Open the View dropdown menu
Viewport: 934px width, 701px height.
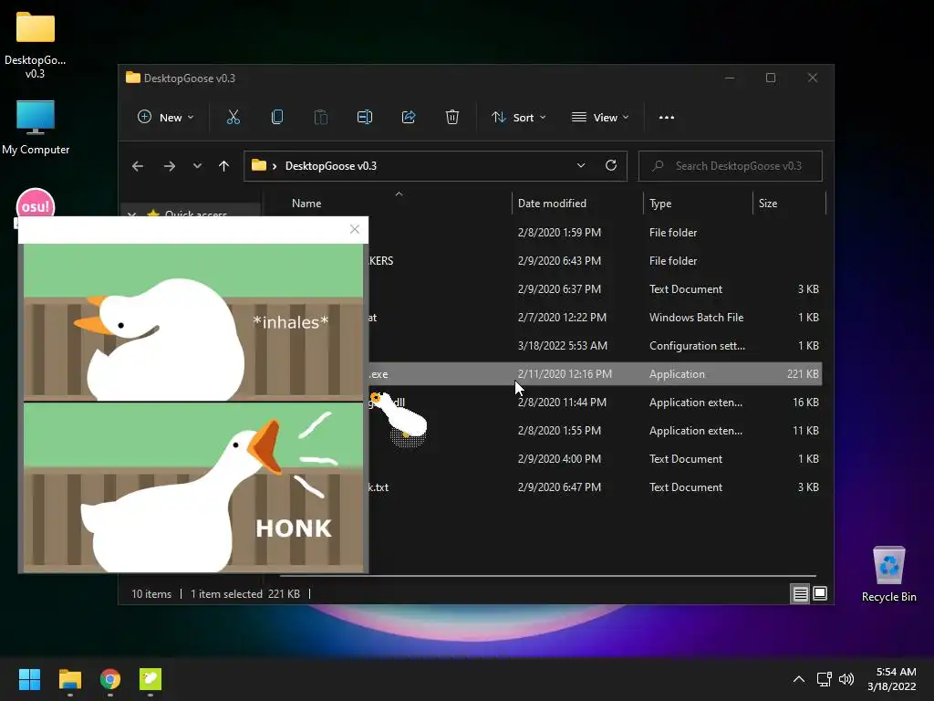[600, 118]
